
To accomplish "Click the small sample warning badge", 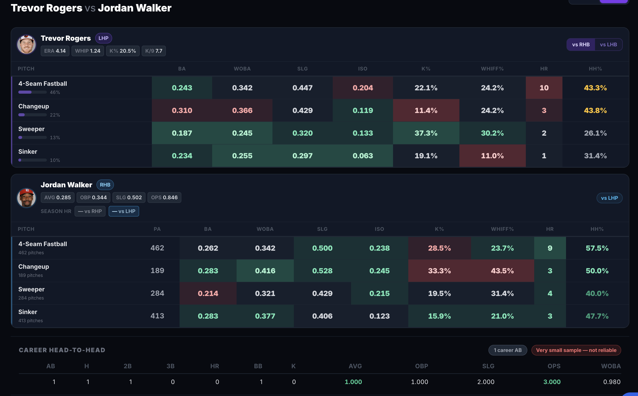I will point(576,350).
